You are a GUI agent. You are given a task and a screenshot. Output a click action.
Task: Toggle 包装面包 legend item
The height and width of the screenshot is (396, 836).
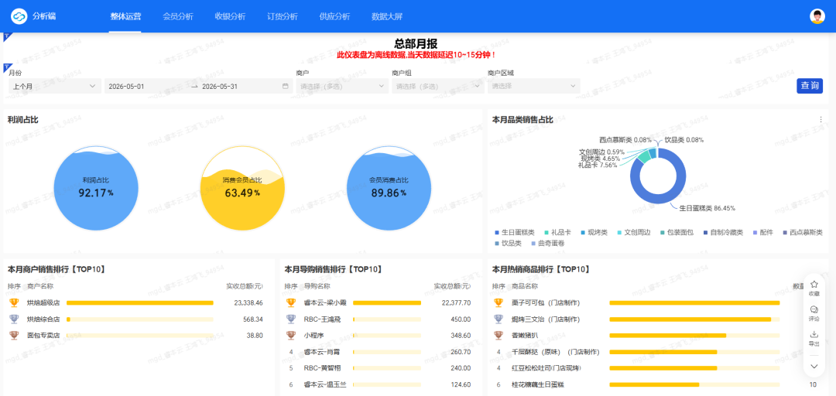pos(677,232)
